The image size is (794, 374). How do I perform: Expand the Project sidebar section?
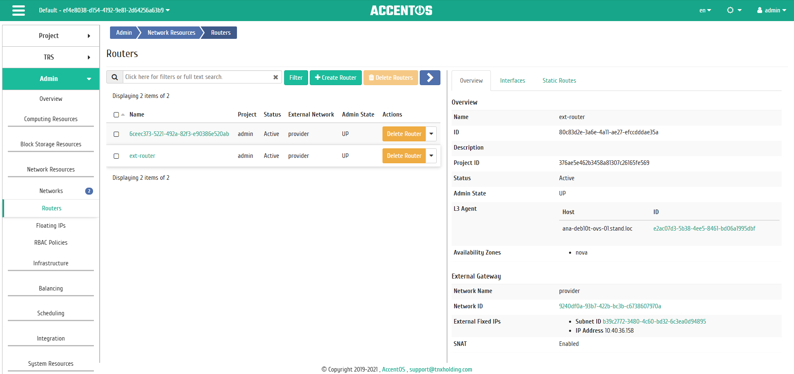coord(51,36)
